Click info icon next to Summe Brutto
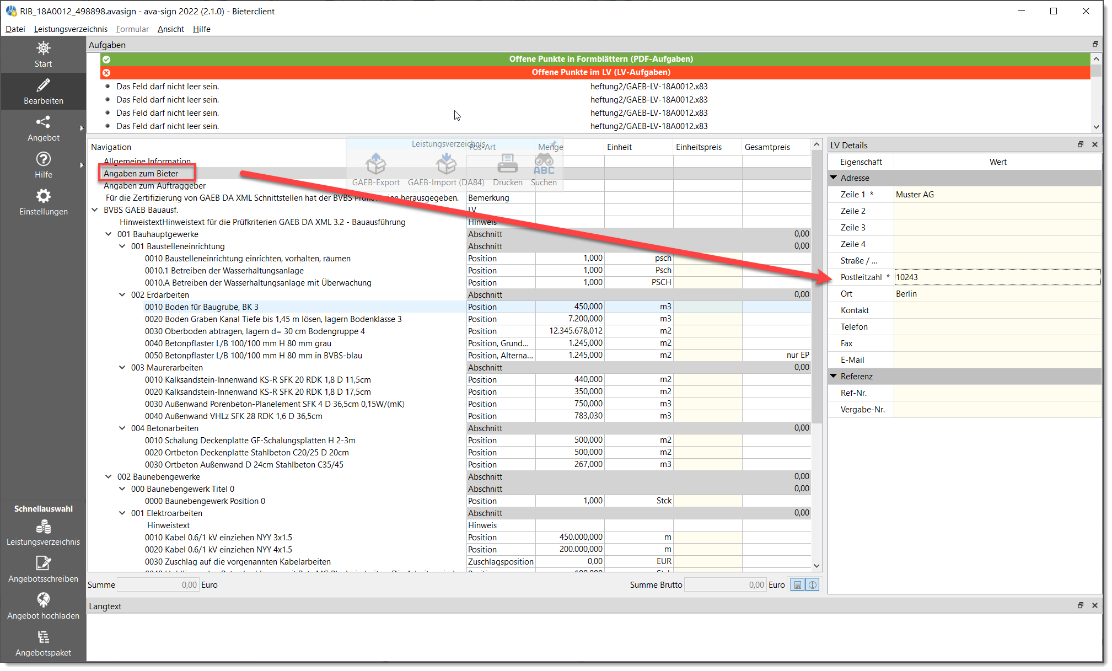 [813, 585]
